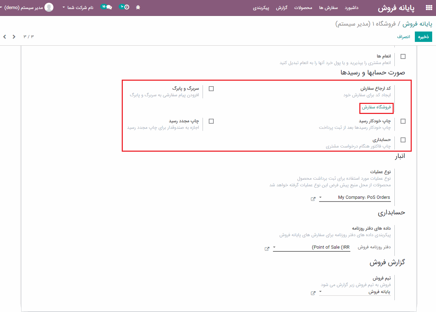The height and width of the screenshot is (312, 436).
Task: Toggle the سربرگ و پابرگ checkbox
Action: [x=211, y=89]
